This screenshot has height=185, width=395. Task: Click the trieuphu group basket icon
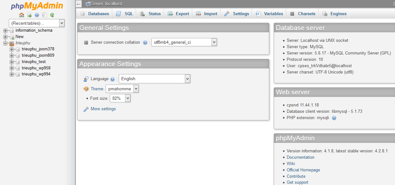[x=12, y=43]
